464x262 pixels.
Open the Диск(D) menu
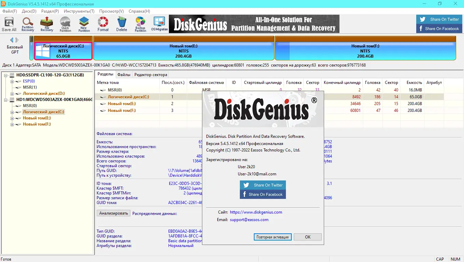tap(29, 11)
